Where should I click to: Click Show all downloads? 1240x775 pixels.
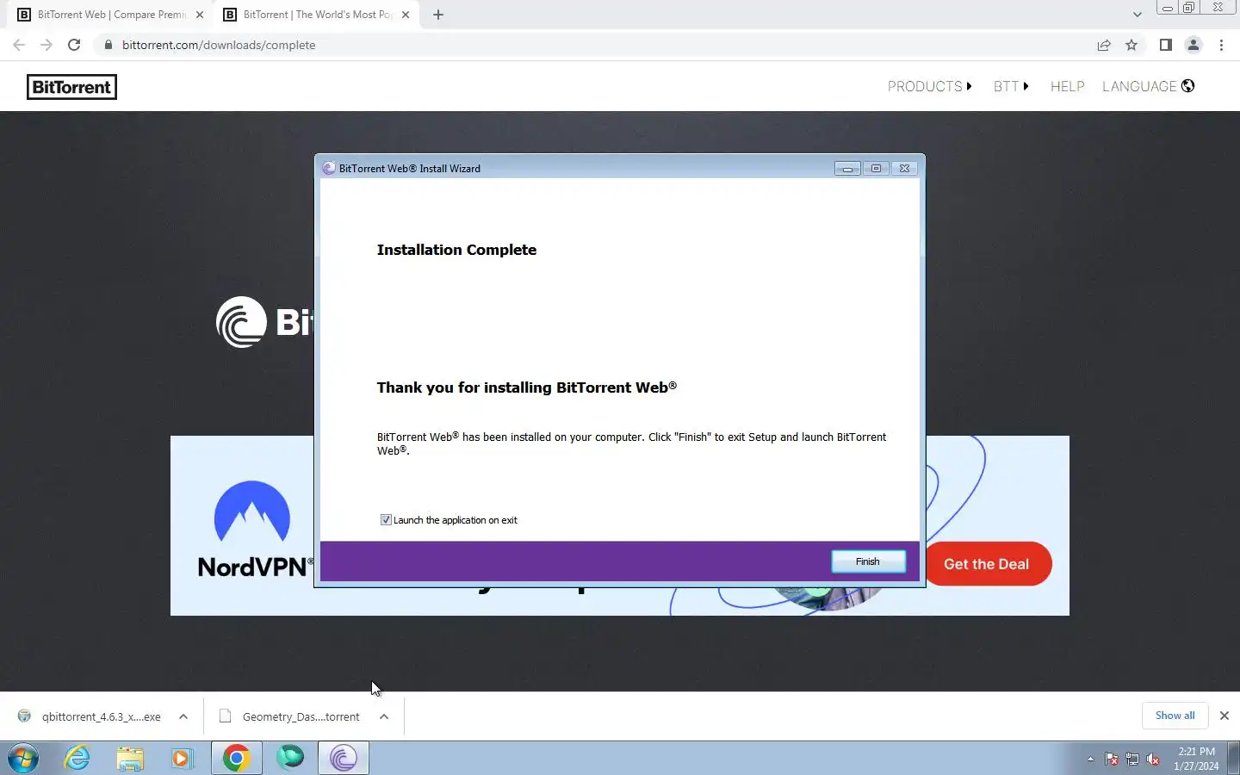click(x=1175, y=716)
